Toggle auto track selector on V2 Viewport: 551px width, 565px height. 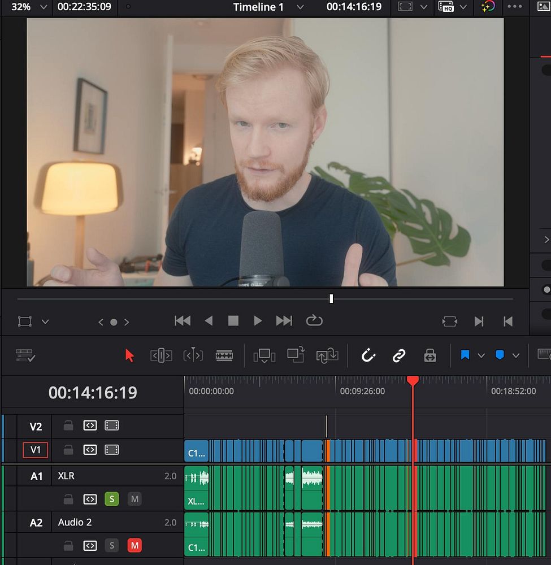point(90,426)
